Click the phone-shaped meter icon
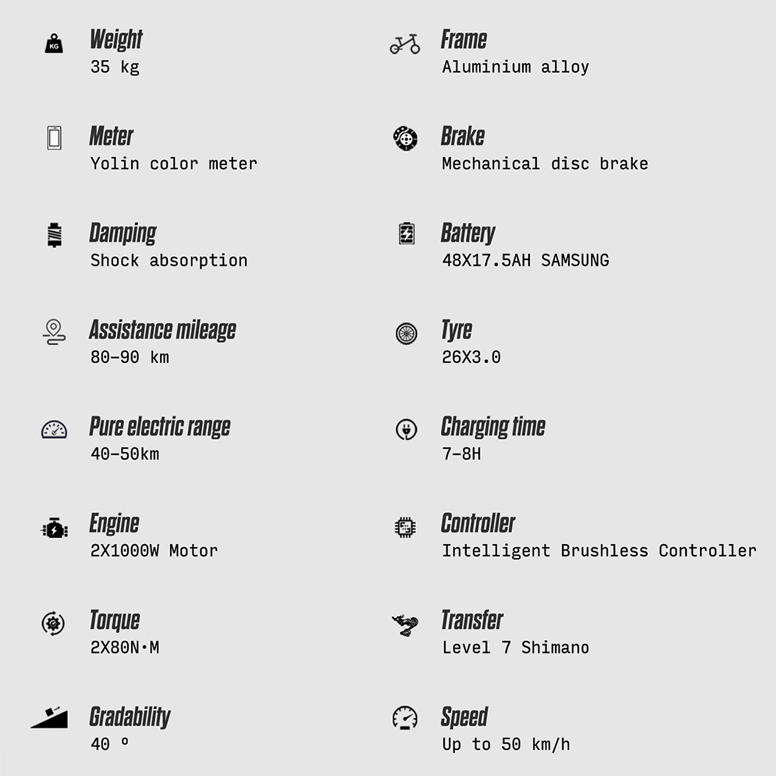Screen dimensions: 776x776 click(54, 138)
